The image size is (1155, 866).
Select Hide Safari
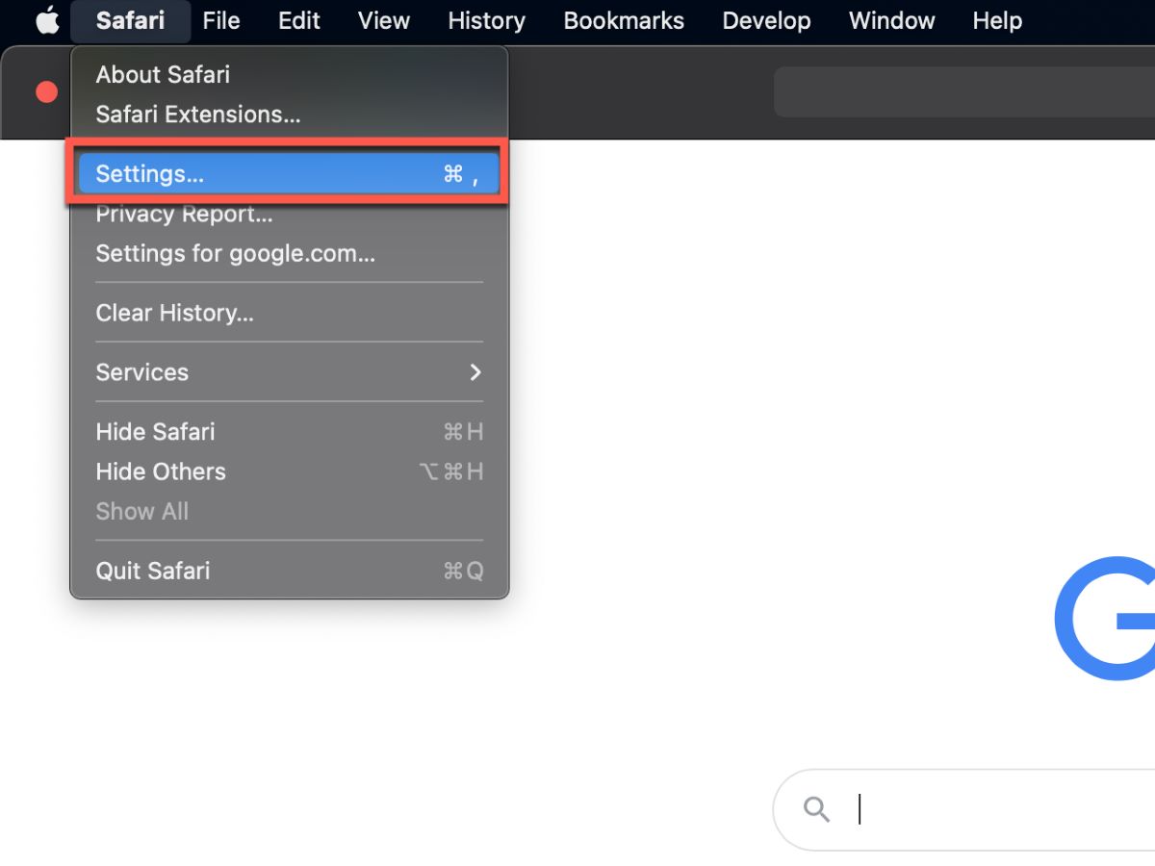pyautogui.click(x=155, y=432)
